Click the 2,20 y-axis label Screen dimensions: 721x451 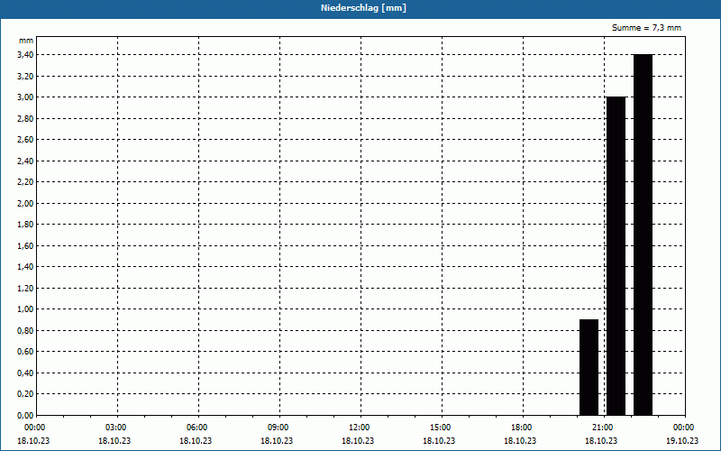pos(25,182)
